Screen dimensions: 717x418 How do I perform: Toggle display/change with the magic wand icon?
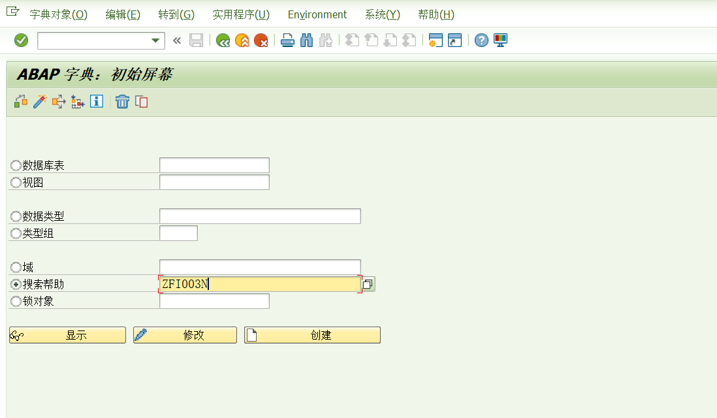pyautogui.click(x=40, y=102)
